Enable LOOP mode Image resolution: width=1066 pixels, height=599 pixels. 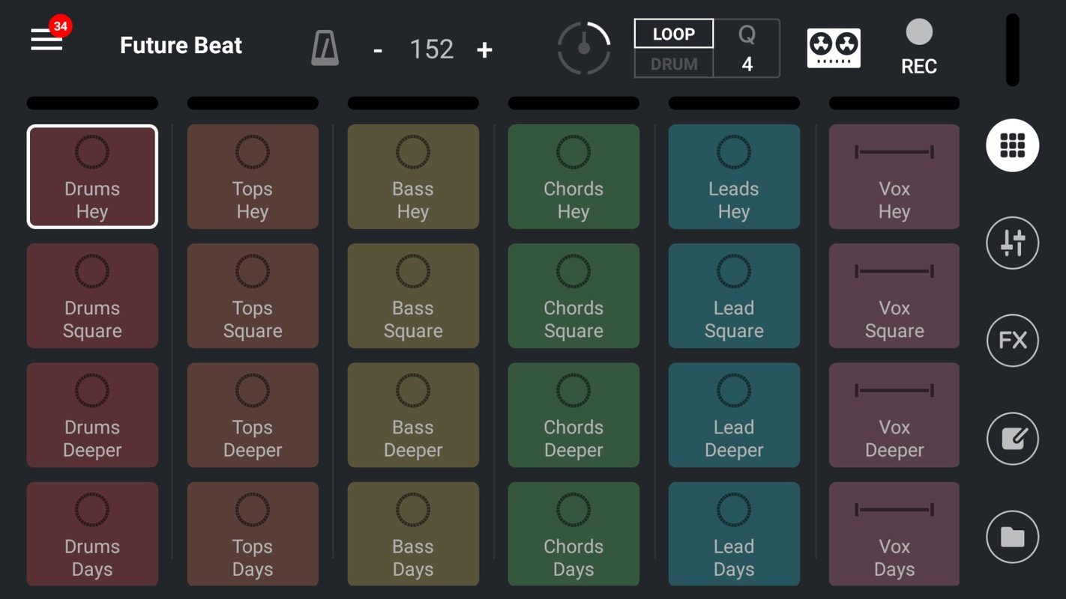click(x=673, y=33)
